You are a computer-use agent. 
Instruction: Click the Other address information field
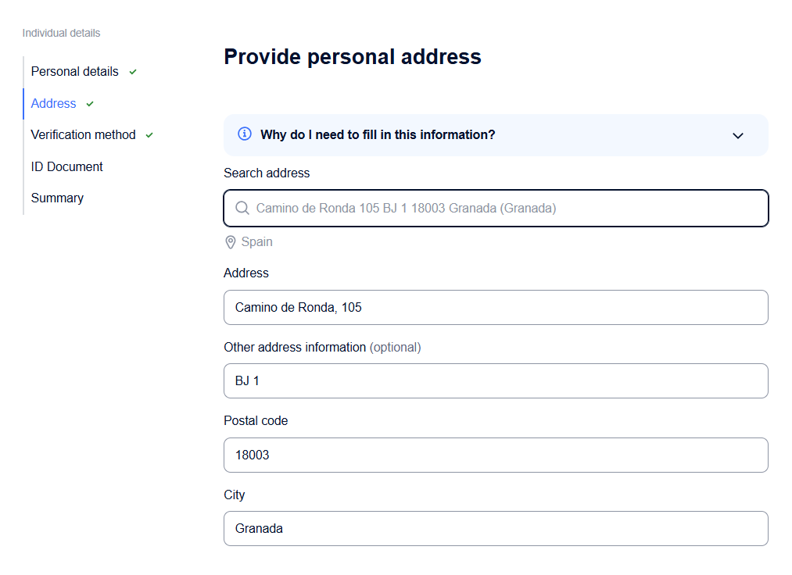[496, 380]
